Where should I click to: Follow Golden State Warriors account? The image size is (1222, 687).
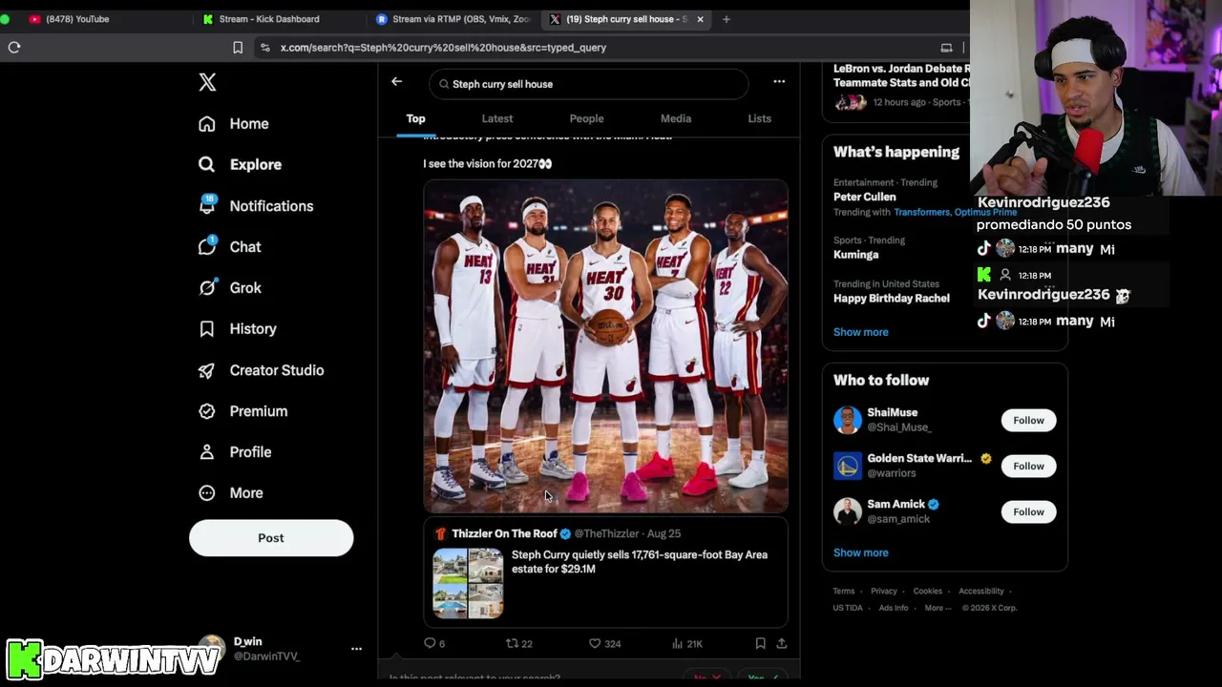tap(1028, 467)
